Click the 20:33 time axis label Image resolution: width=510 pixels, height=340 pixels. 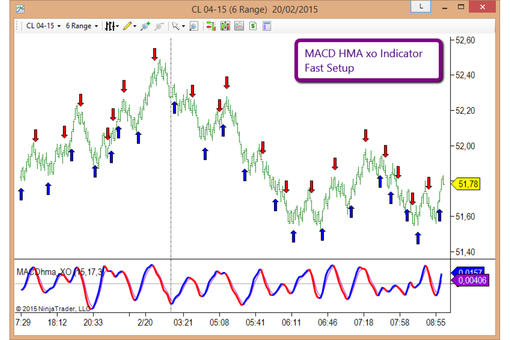(93, 323)
